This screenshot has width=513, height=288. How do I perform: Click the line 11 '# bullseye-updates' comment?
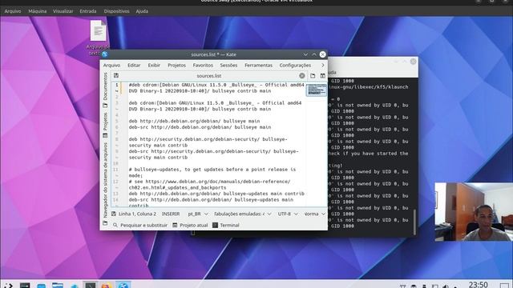[212, 173]
